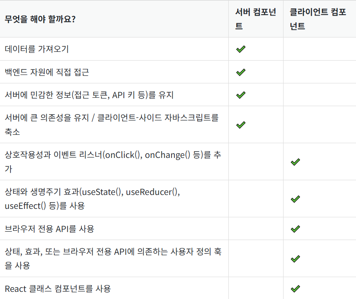Click the text 백엔드 자원에 직접 접근
Screen dimensions: 356x299
tap(47, 72)
